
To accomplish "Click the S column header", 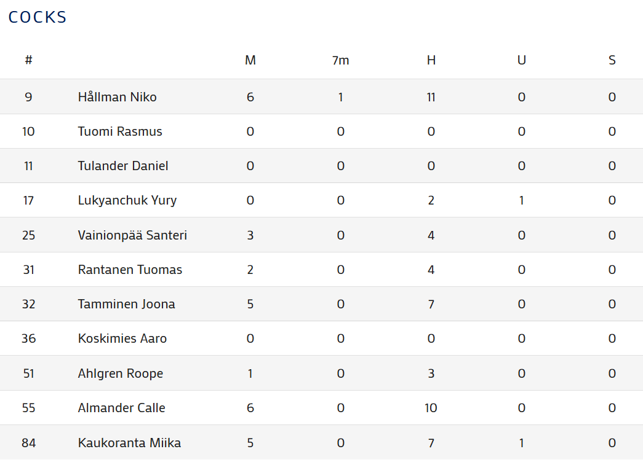I will pyautogui.click(x=612, y=60).
